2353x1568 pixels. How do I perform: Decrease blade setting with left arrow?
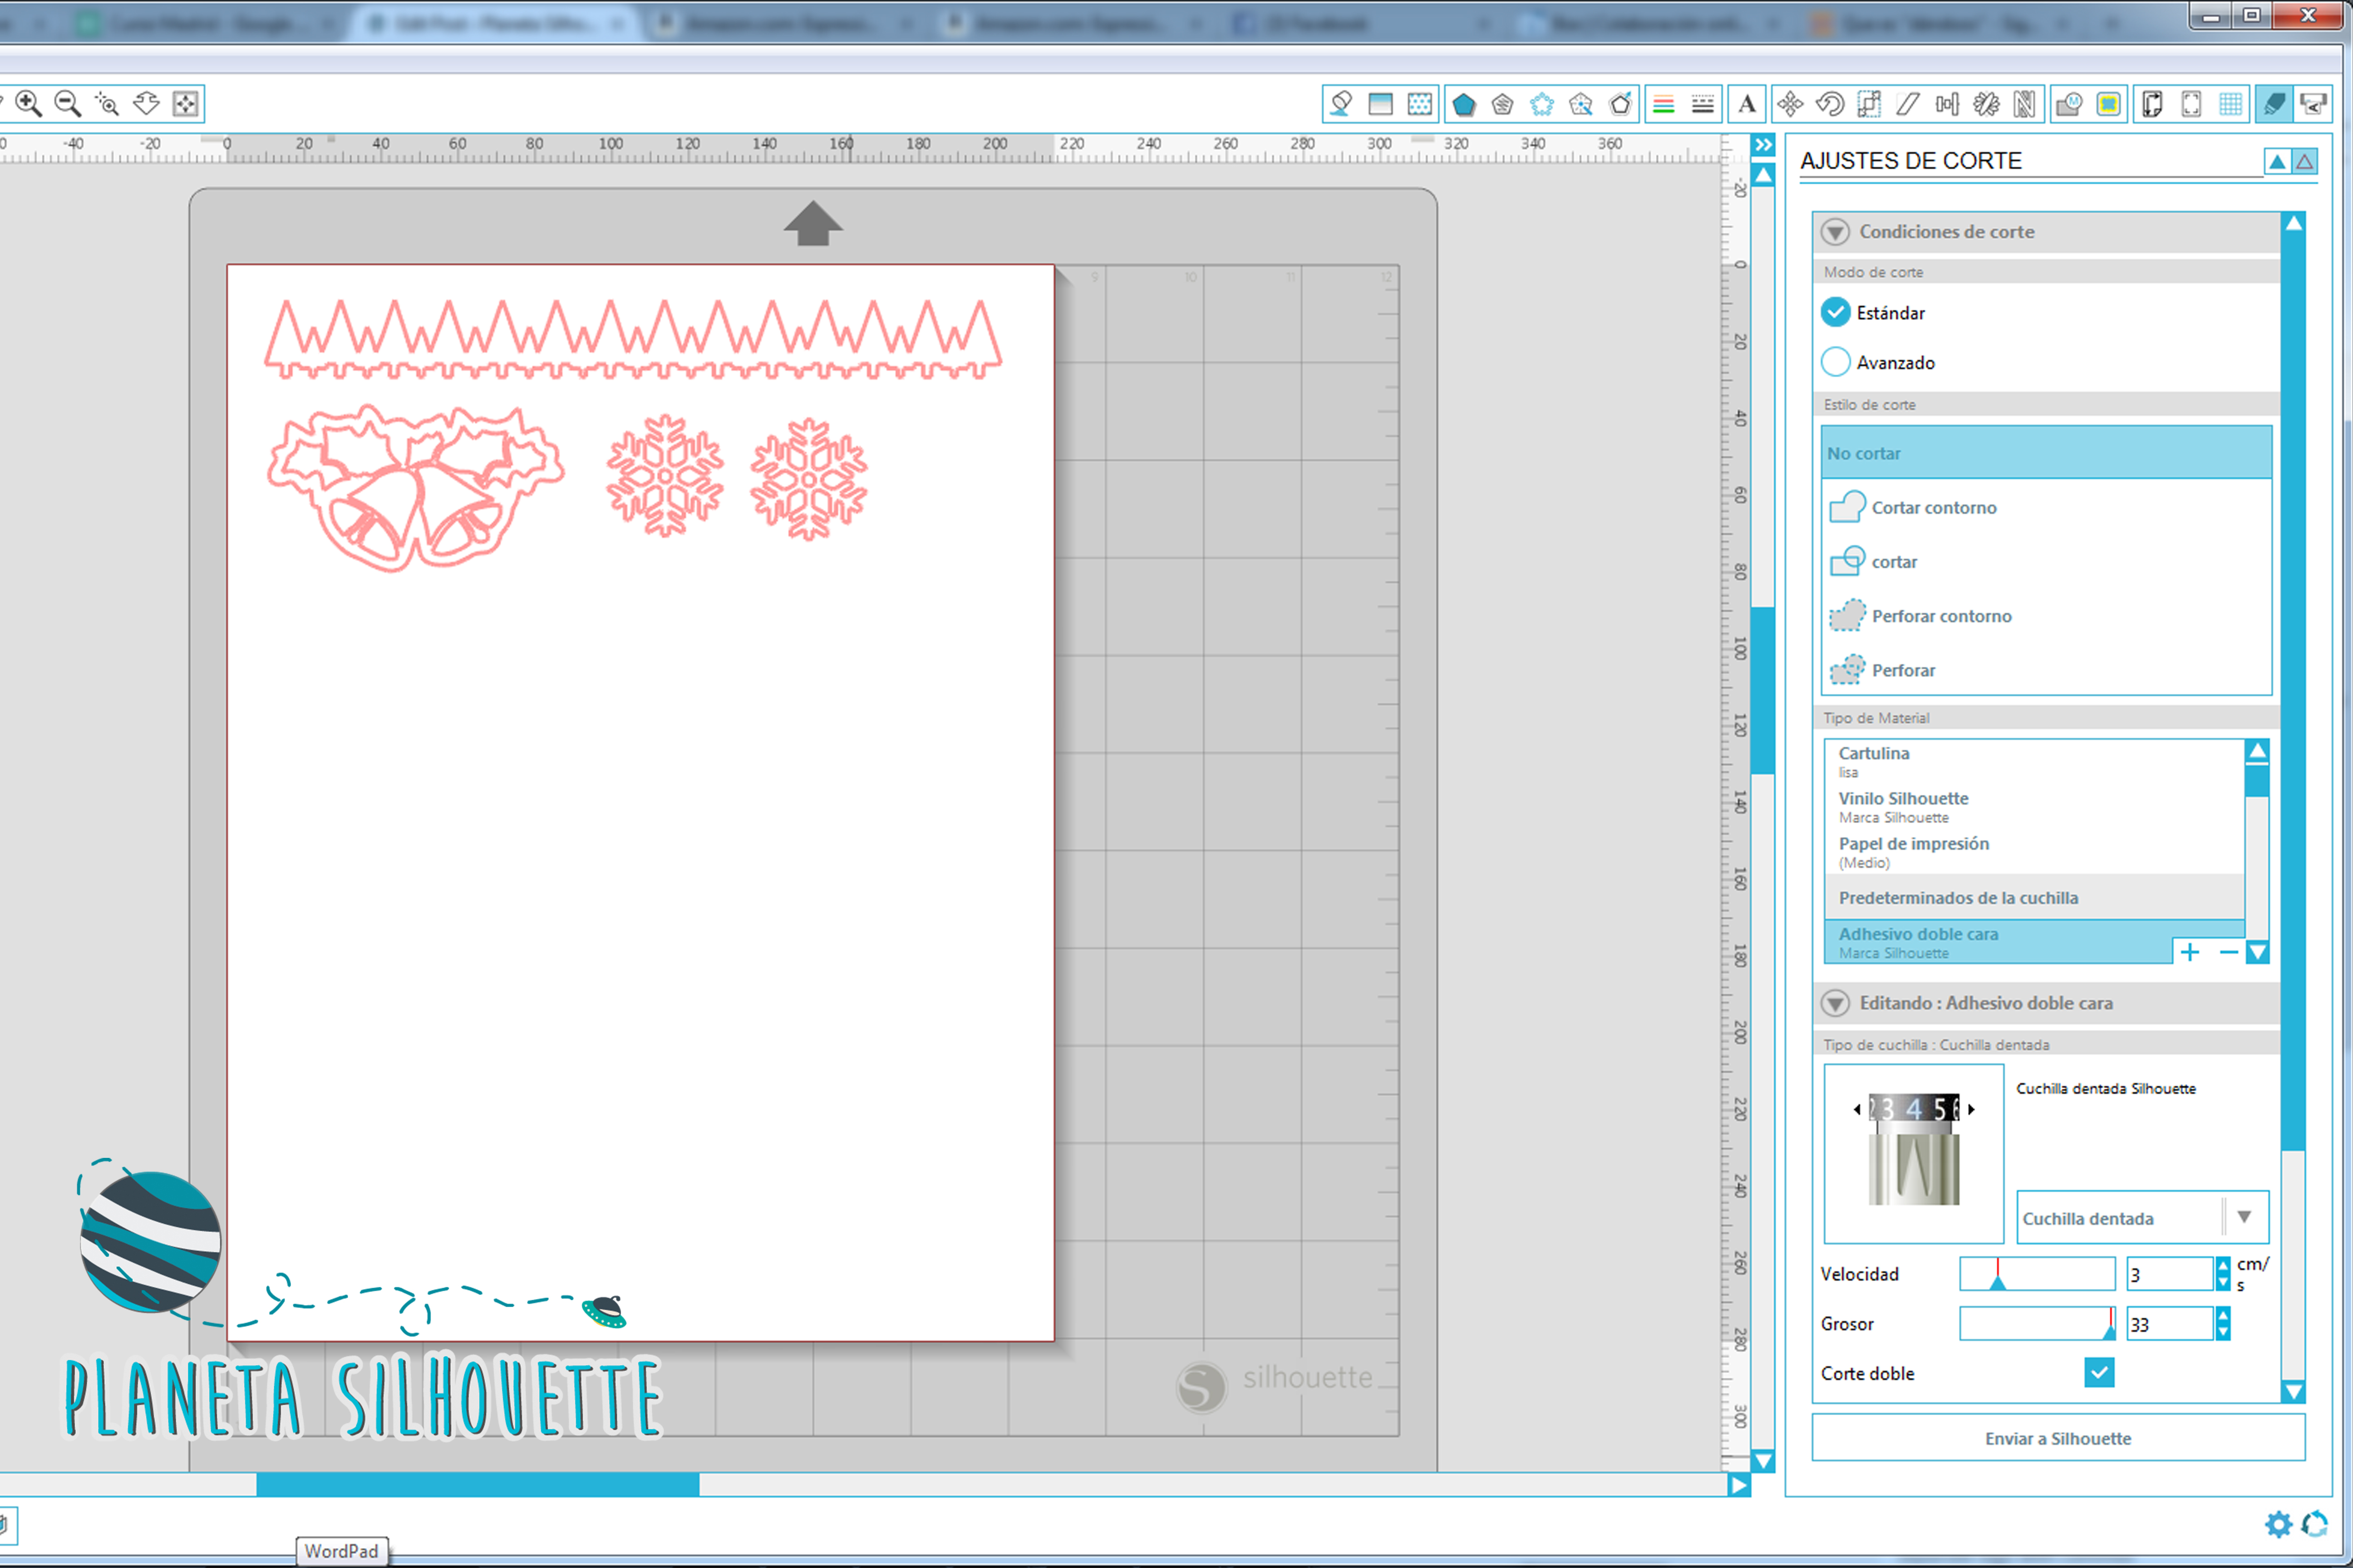click(x=1857, y=1109)
